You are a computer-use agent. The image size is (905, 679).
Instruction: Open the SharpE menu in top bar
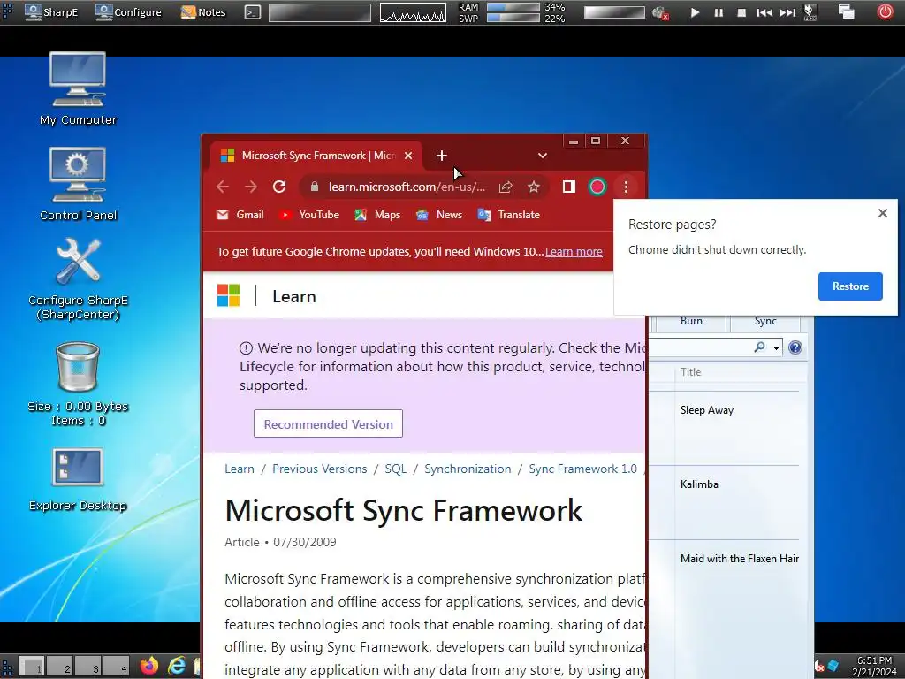click(x=51, y=12)
